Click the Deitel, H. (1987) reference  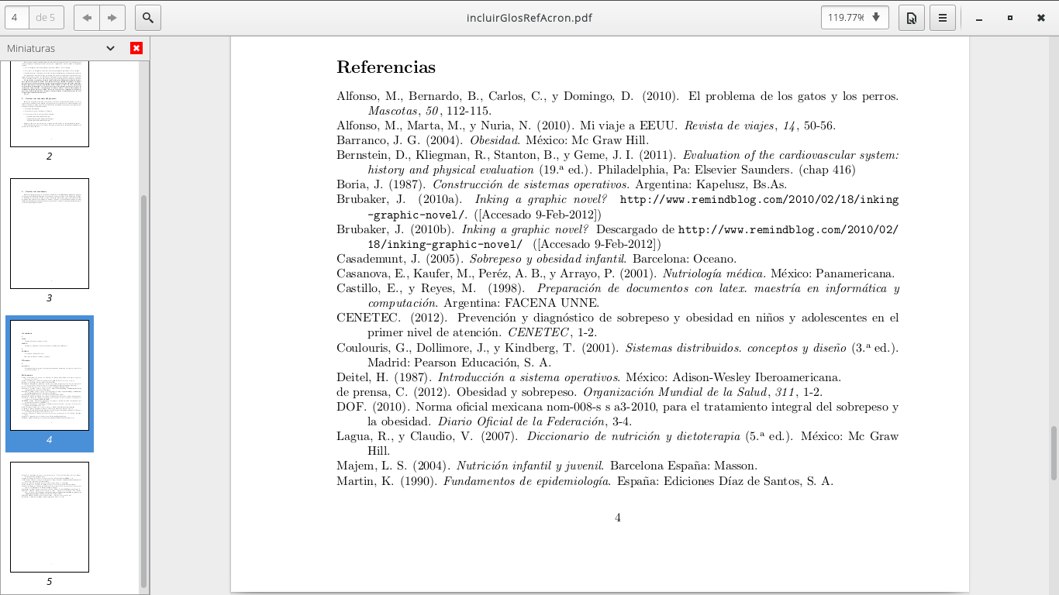[x=588, y=377]
